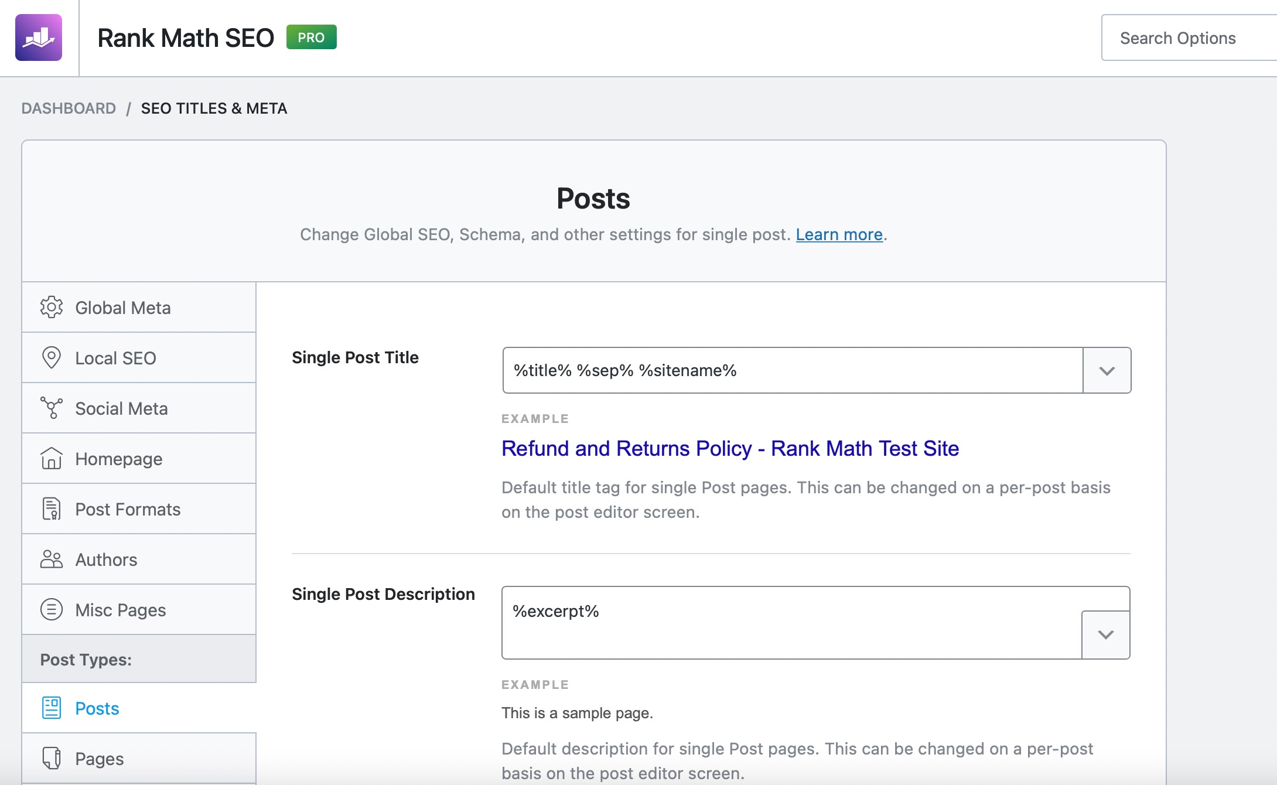The width and height of the screenshot is (1277, 785).
Task: Click the Local SEO map pin icon
Action: click(52, 357)
